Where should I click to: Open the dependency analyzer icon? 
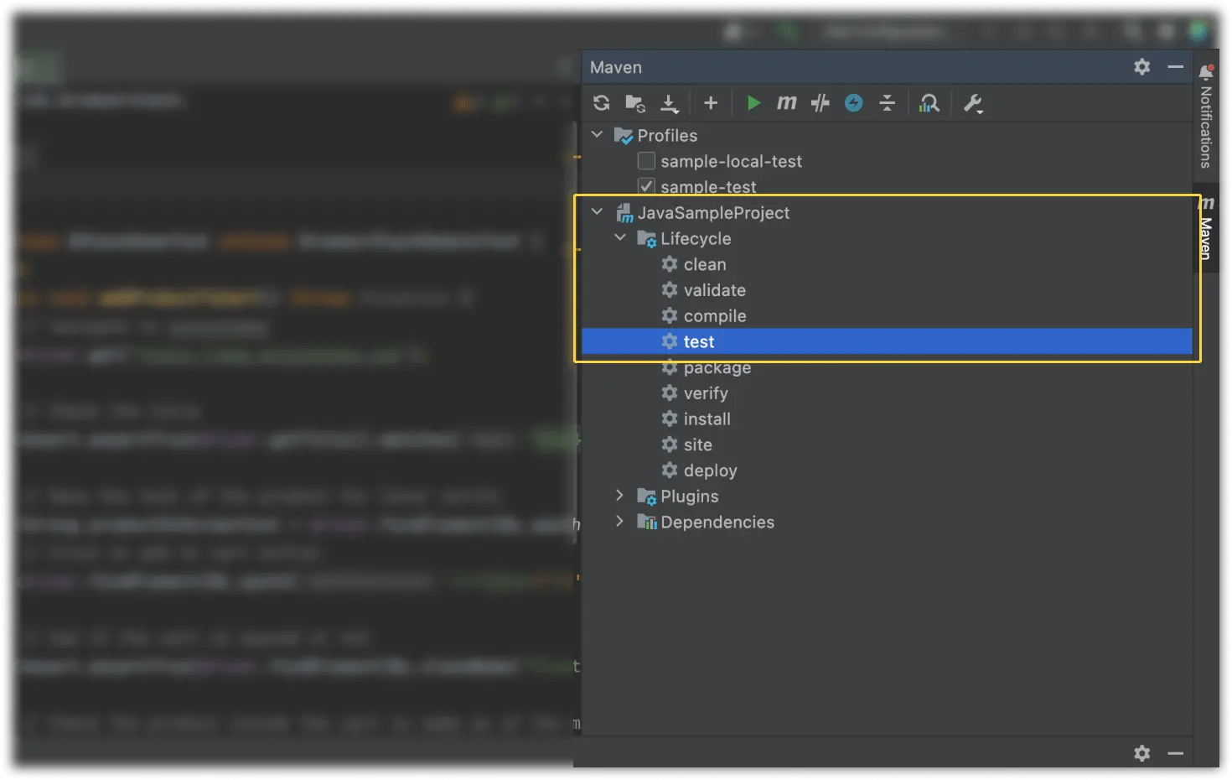pyautogui.click(x=929, y=102)
